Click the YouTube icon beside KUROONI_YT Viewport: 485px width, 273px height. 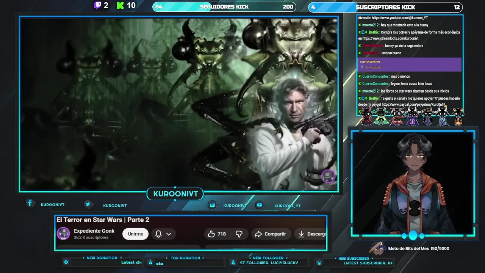tap(260, 205)
